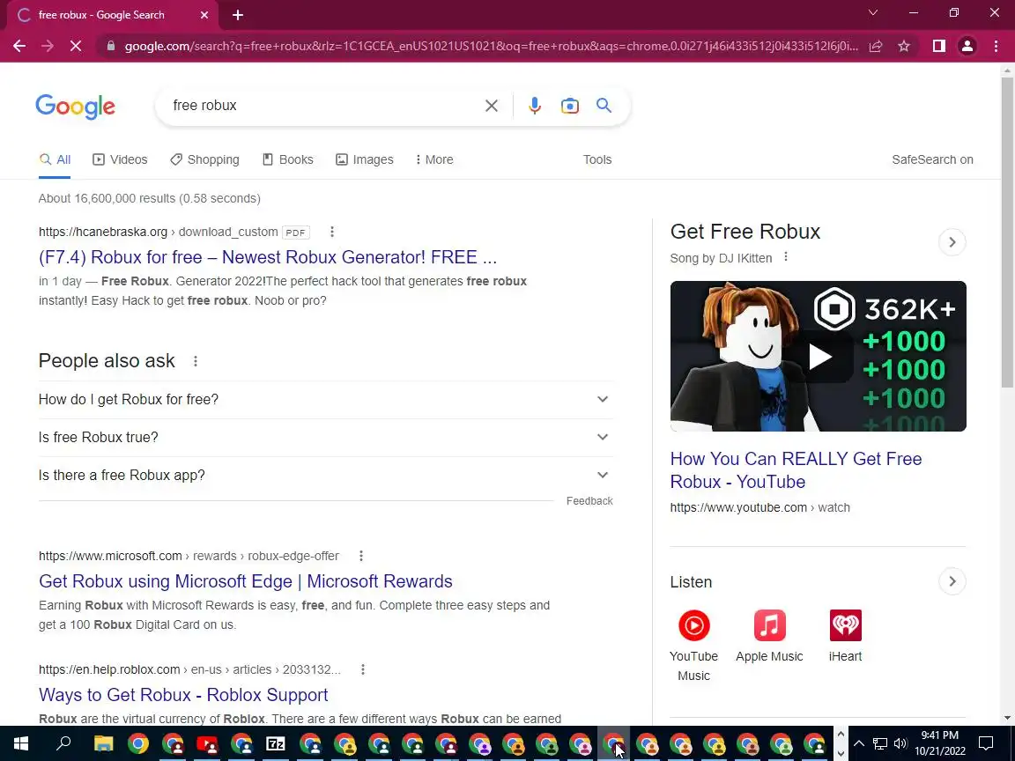
Task: Start a voice search with the microphone
Action: pyautogui.click(x=534, y=106)
